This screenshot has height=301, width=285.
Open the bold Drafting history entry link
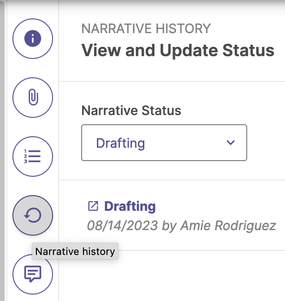[x=130, y=206]
